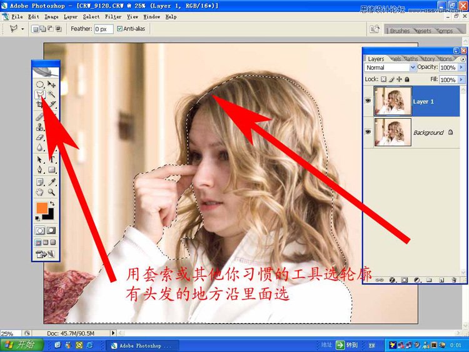The height and width of the screenshot is (352, 469).
Task: Select the Magic Wand tool
Action: 51,94
